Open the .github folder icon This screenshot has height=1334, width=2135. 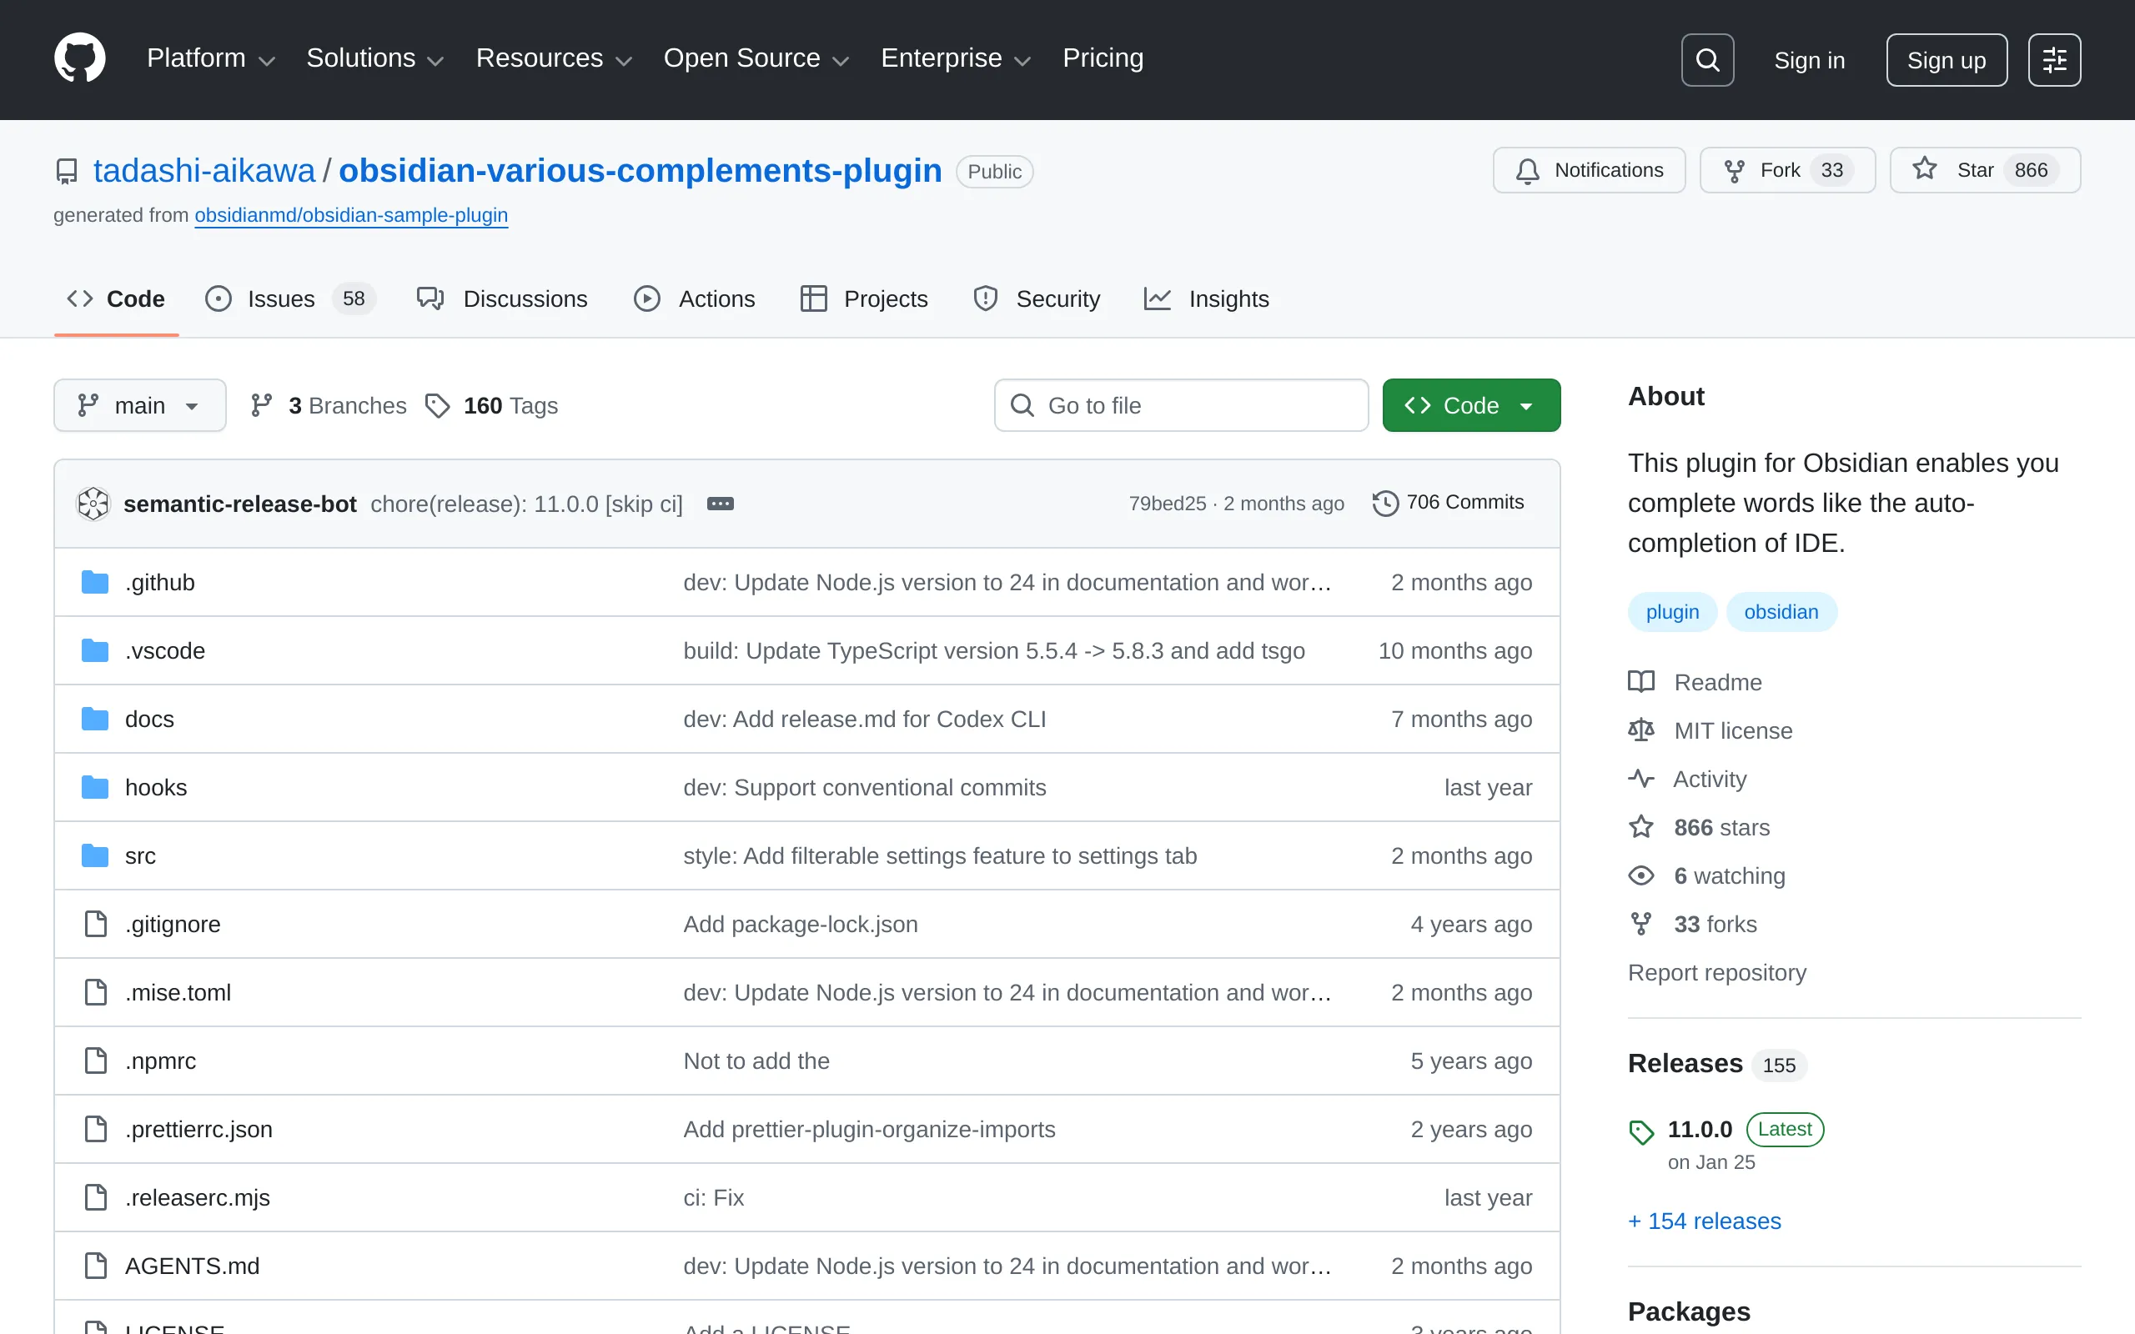click(94, 582)
